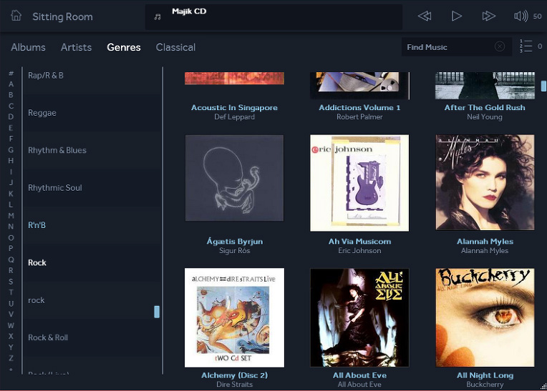Click the Addictions Volume 1 title
Screen dimensions: 547x391
pos(359,108)
